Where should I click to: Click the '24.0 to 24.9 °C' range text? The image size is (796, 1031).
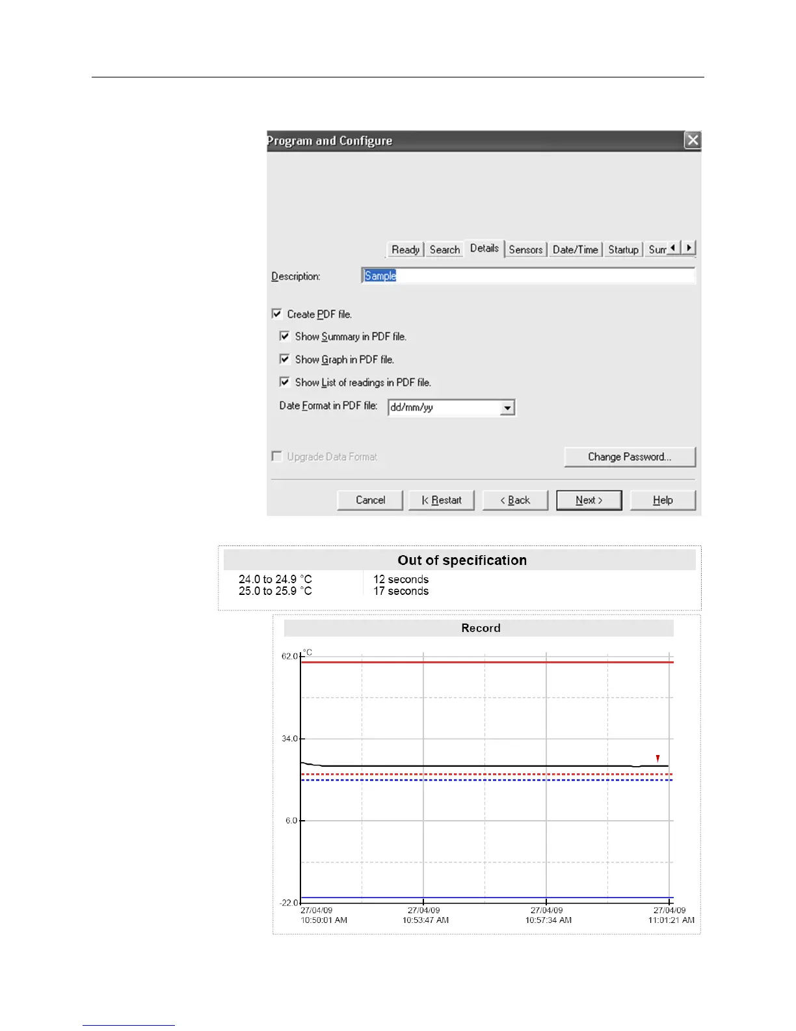[275, 579]
